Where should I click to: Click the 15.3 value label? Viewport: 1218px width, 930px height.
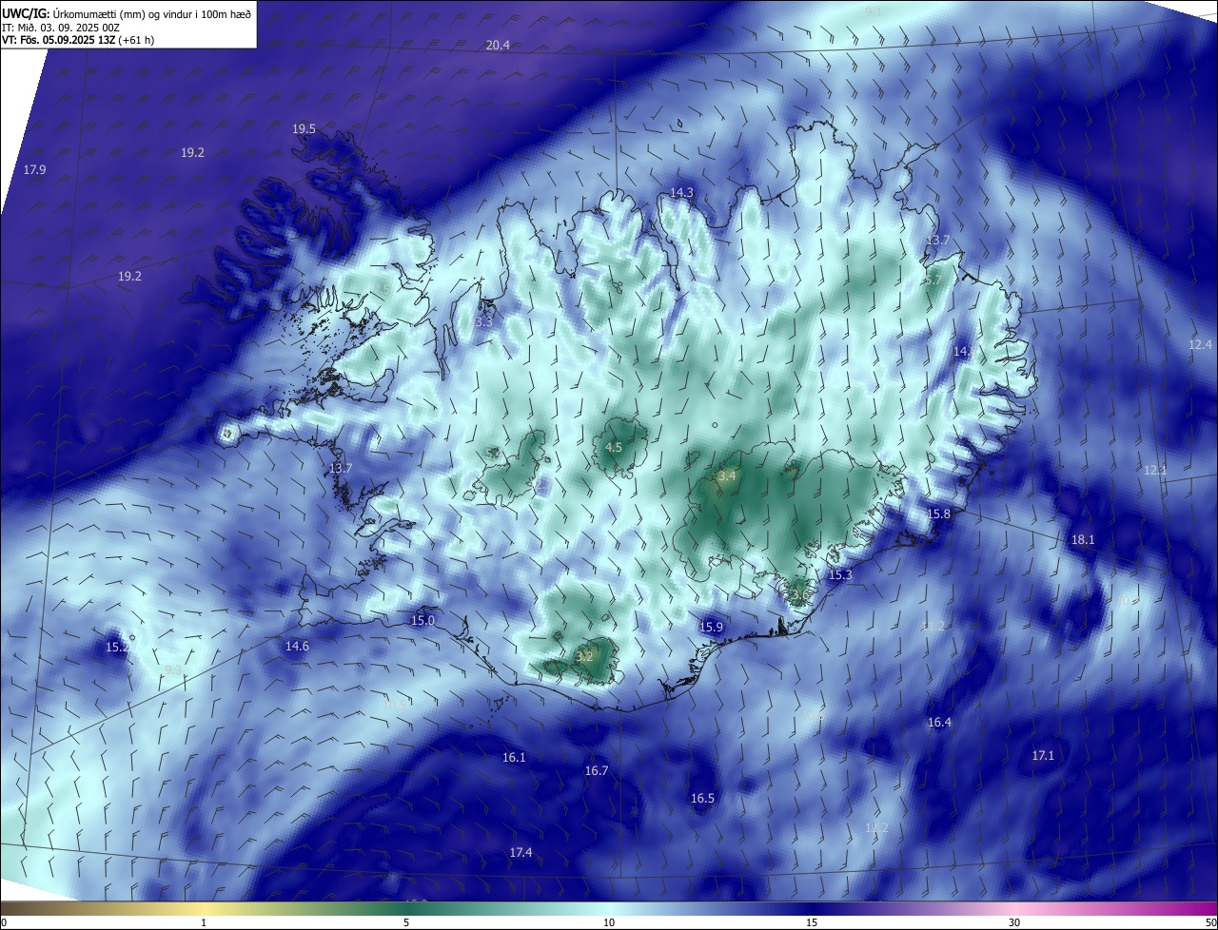840,575
